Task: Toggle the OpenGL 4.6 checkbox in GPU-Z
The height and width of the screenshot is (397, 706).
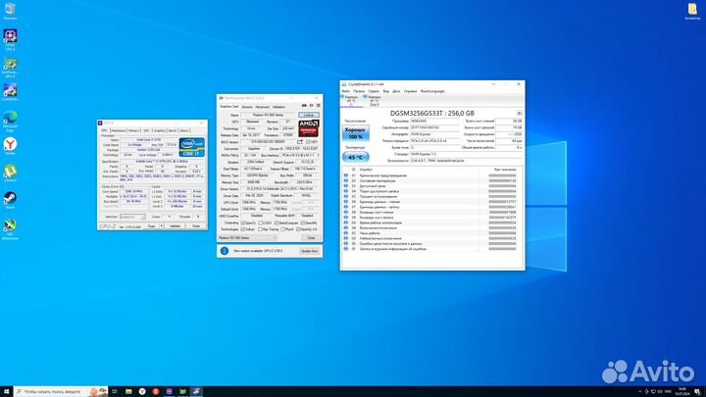Action: coord(298,229)
